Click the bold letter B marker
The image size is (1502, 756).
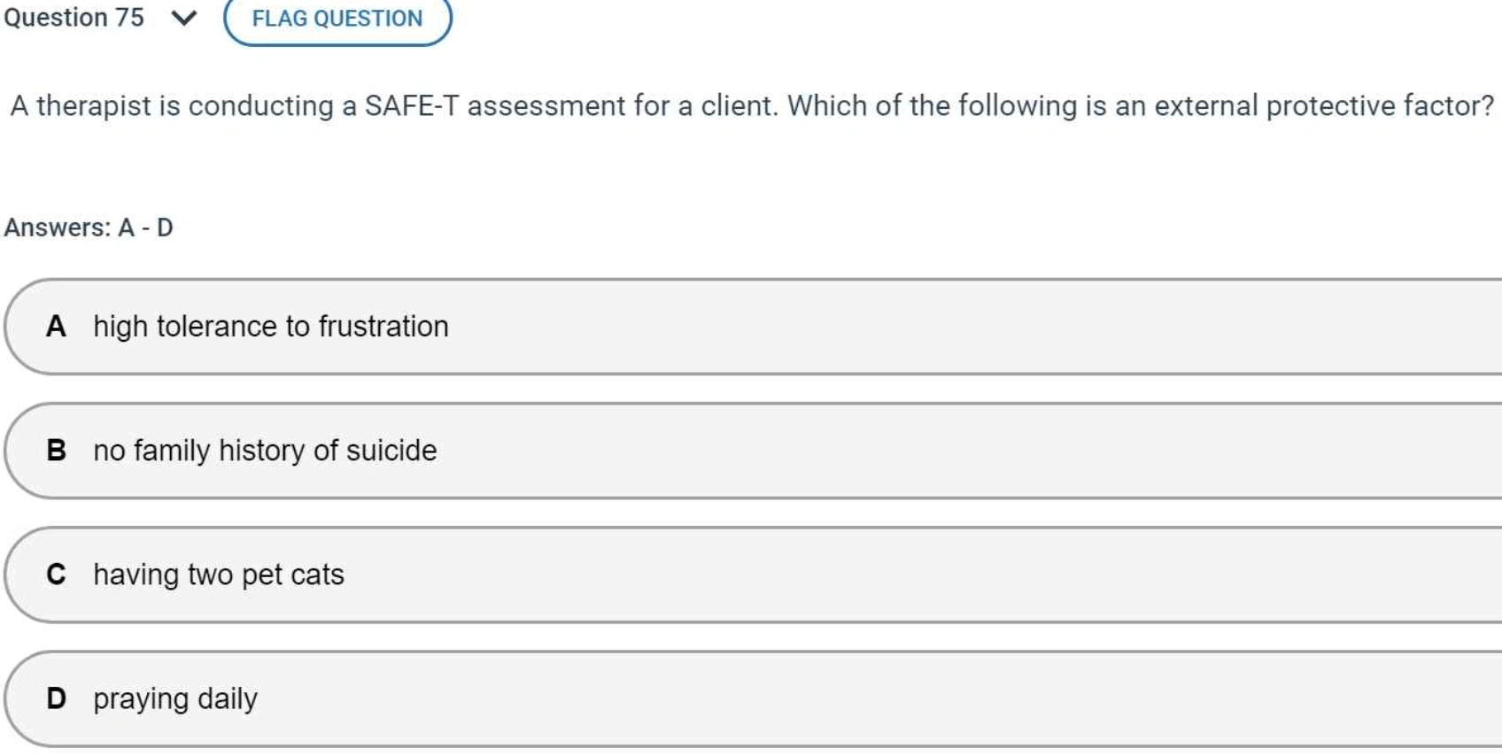click(x=57, y=451)
